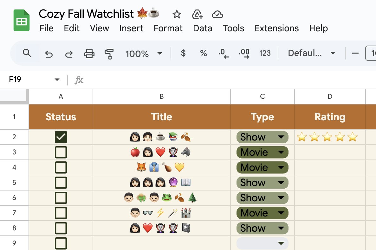Redo the last action
The image size is (376, 250).
[x=68, y=54]
